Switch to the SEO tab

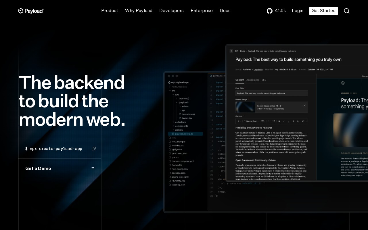(264, 80)
